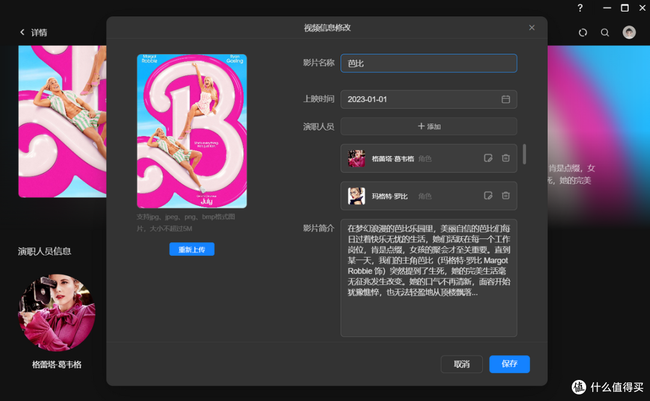Maximize the application window
The image size is (650, 401).
625,8
